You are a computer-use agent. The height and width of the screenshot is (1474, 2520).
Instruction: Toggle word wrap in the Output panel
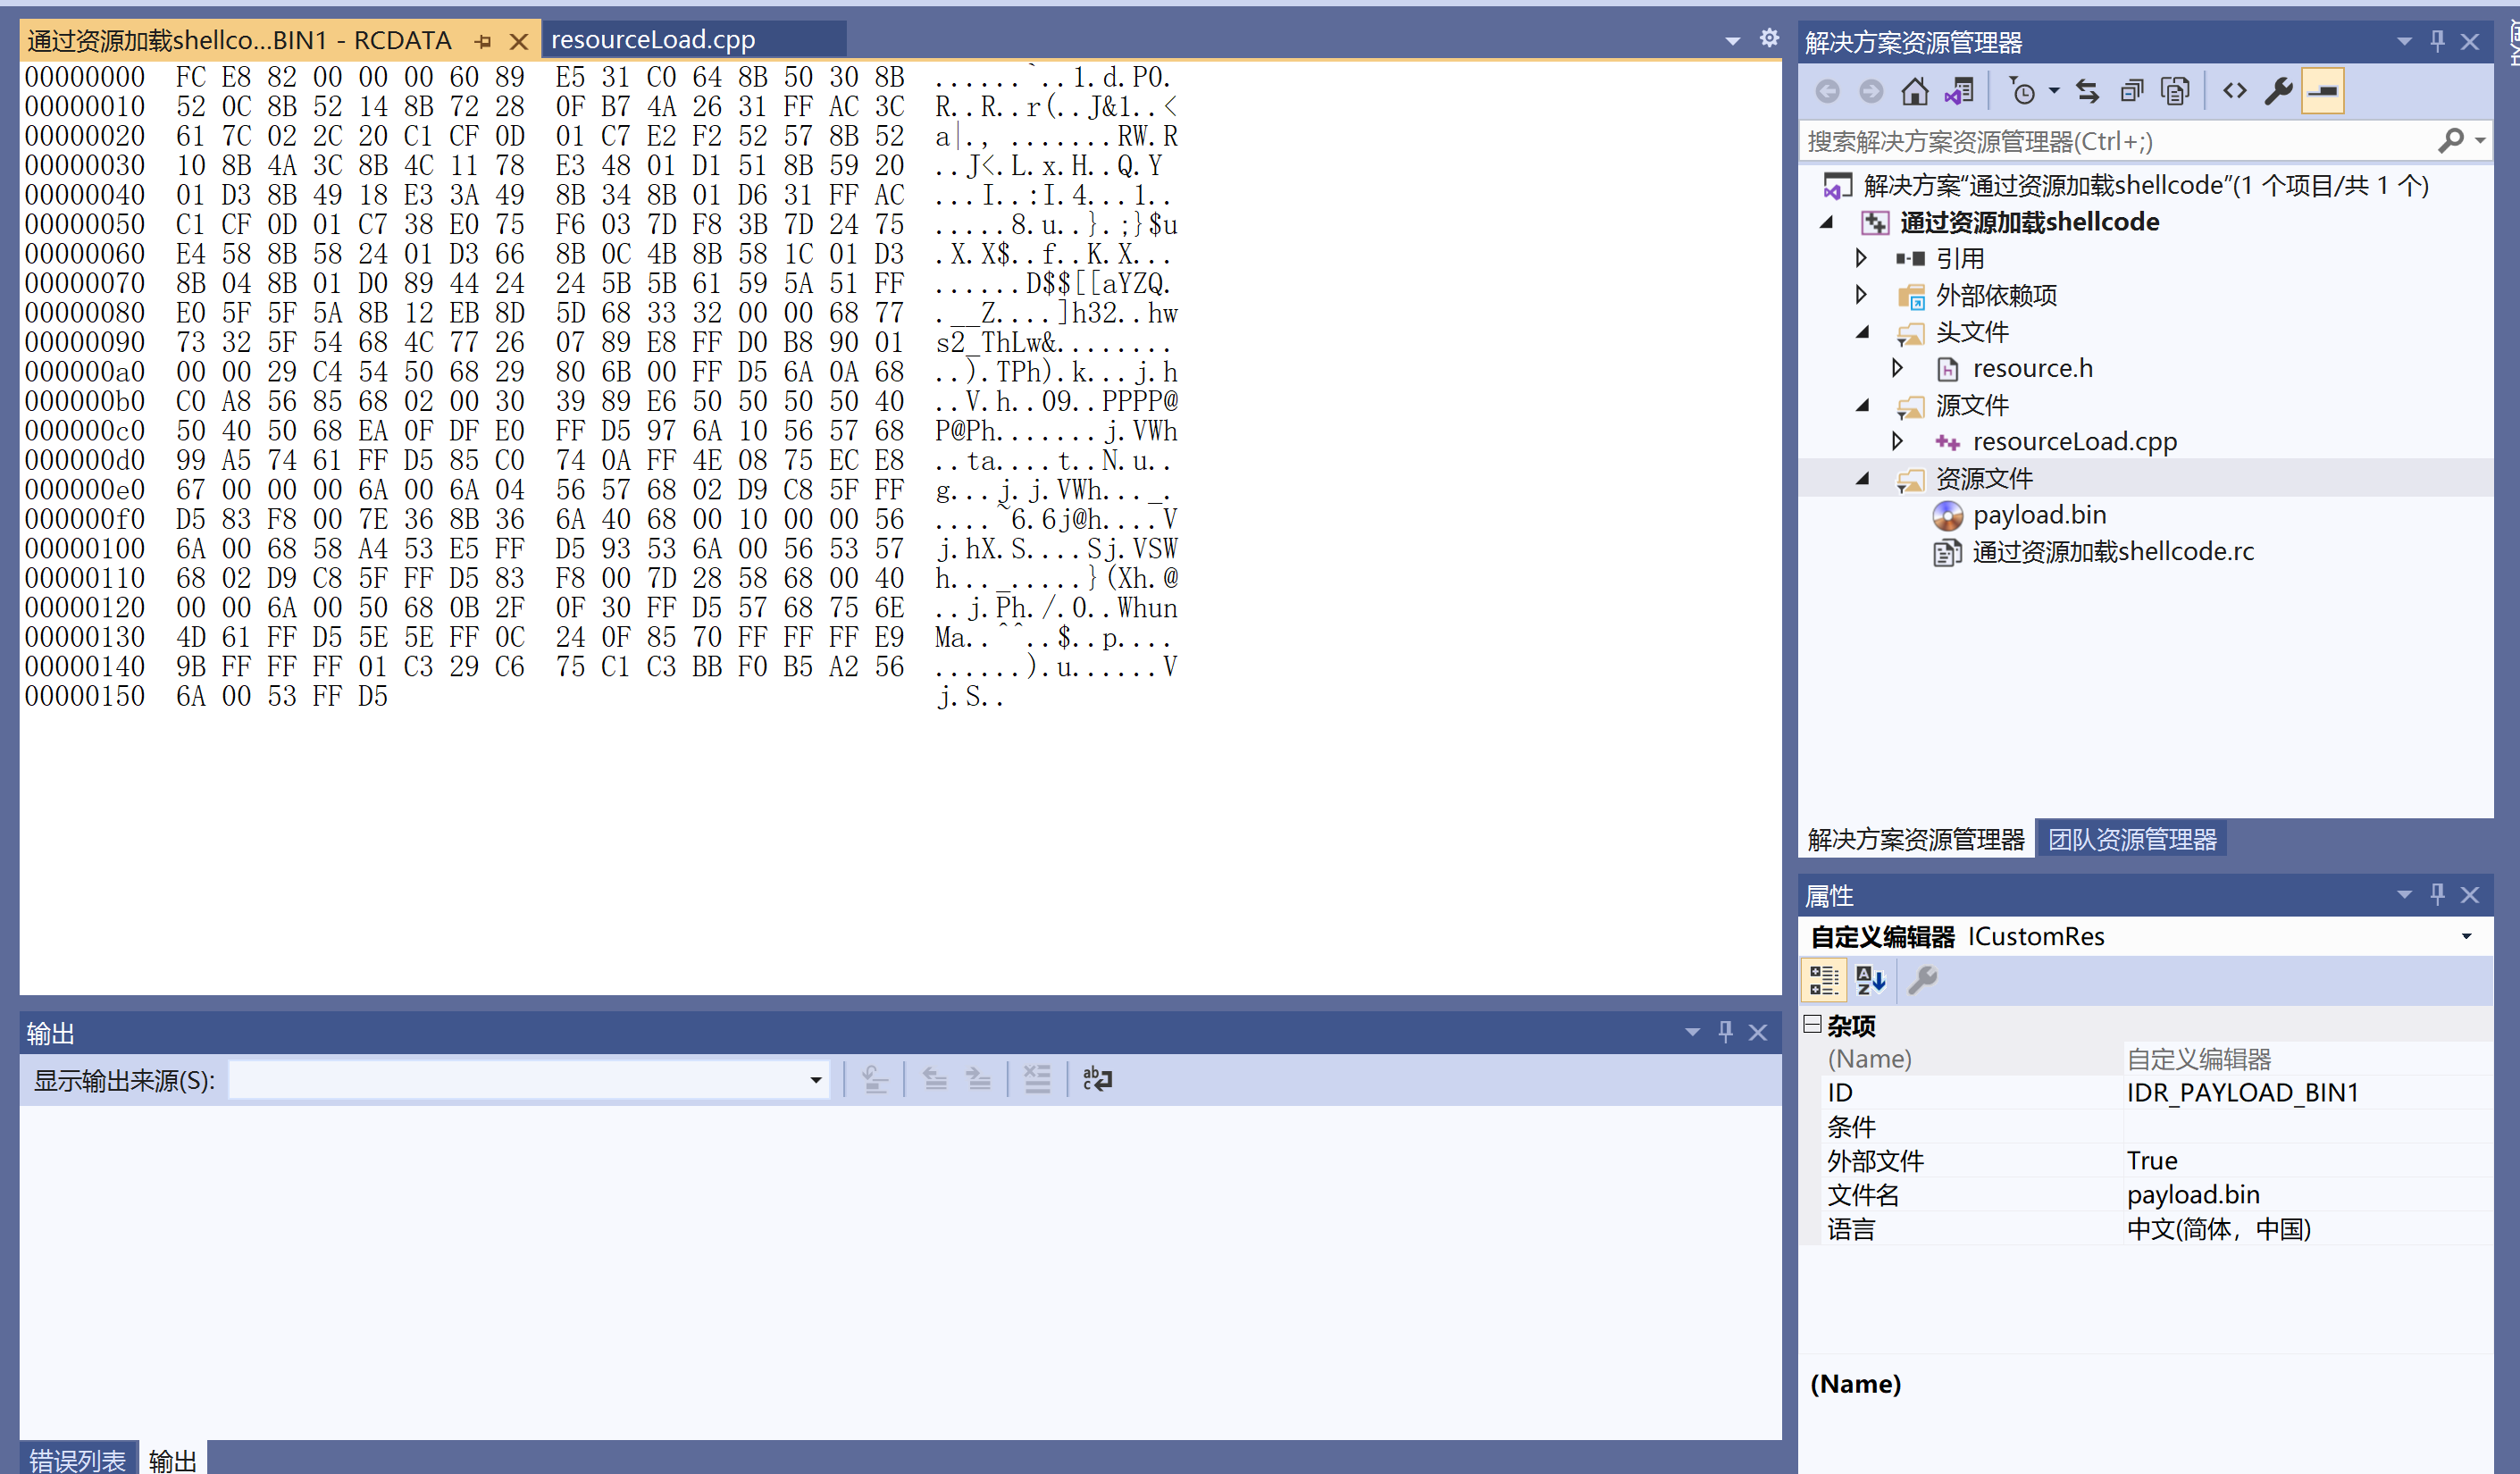pos(1097,1079)
